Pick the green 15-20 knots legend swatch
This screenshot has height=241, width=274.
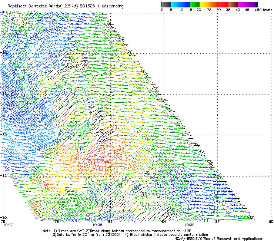(x=195, y=4)
